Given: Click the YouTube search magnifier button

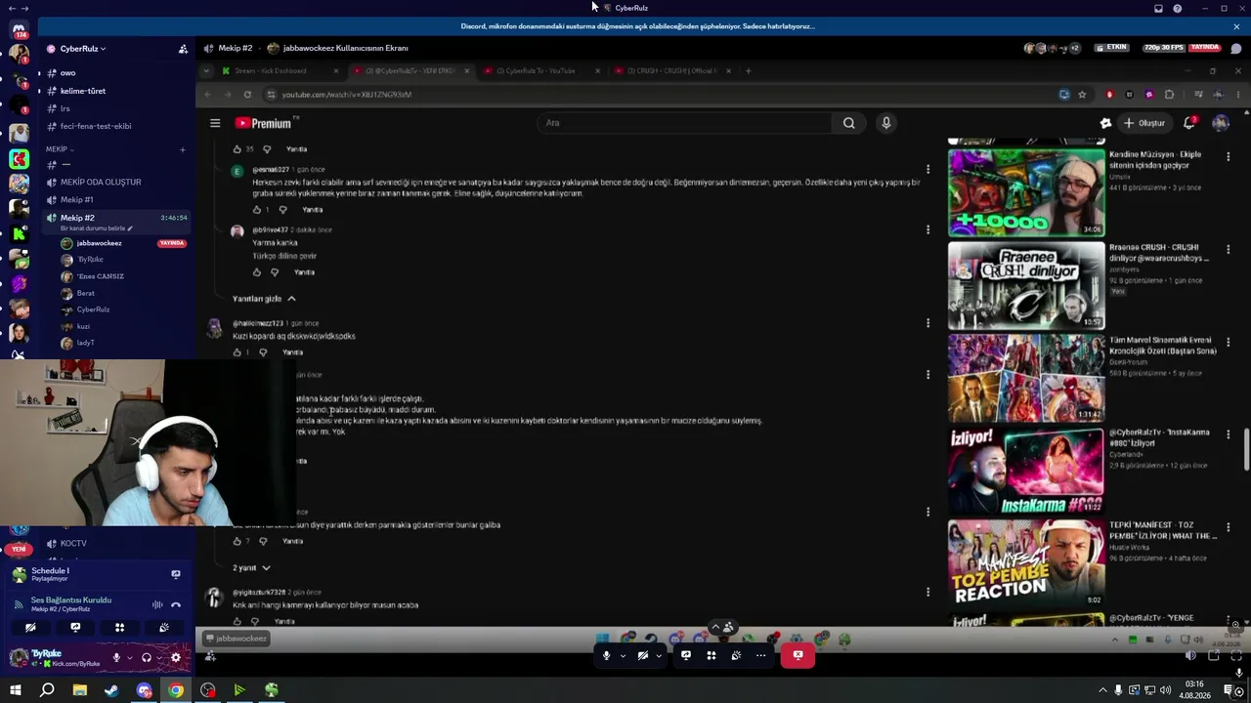Looking at the screenshot, I should 848,123.
